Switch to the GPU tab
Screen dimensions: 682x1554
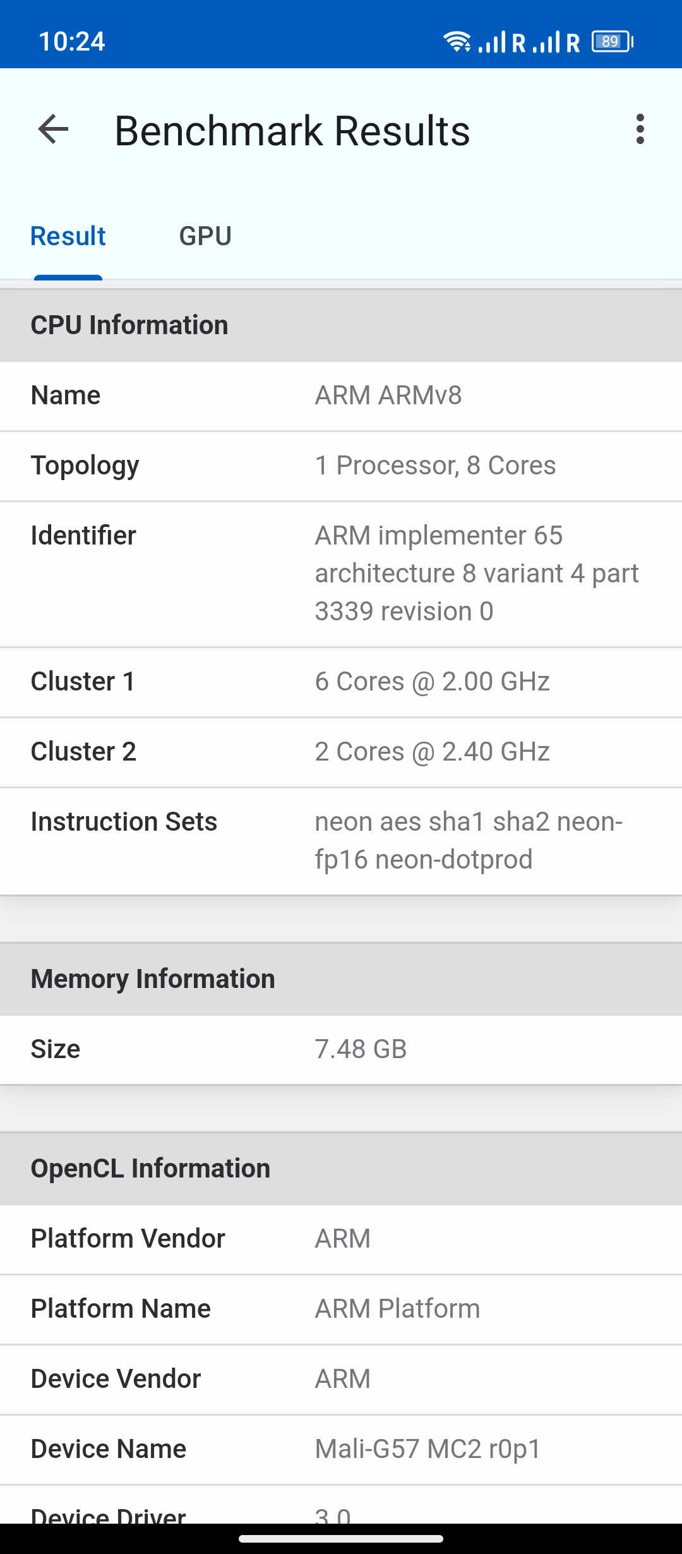tap(205, 236)
